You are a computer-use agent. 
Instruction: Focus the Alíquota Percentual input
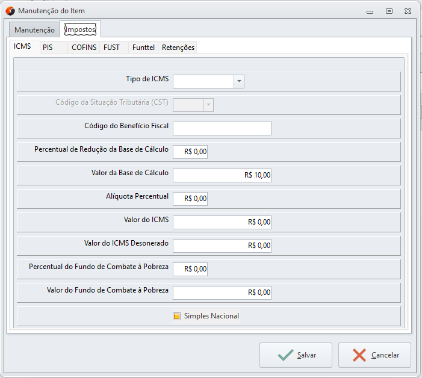point(190,199)
